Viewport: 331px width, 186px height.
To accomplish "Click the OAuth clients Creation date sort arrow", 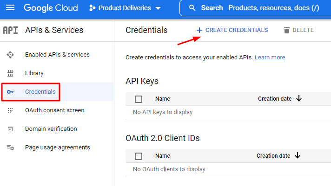I will 298,155.
